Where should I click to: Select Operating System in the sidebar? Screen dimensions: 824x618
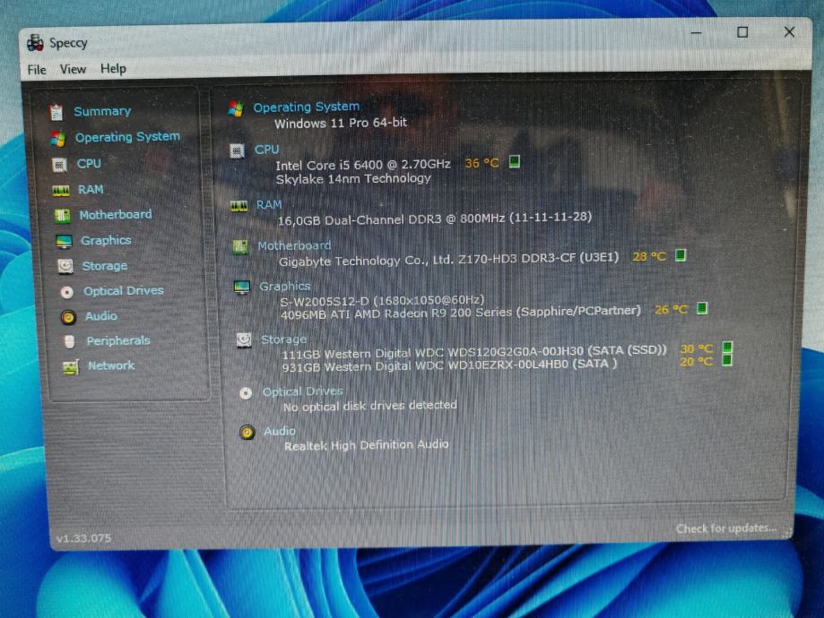(x=127, y=137)
